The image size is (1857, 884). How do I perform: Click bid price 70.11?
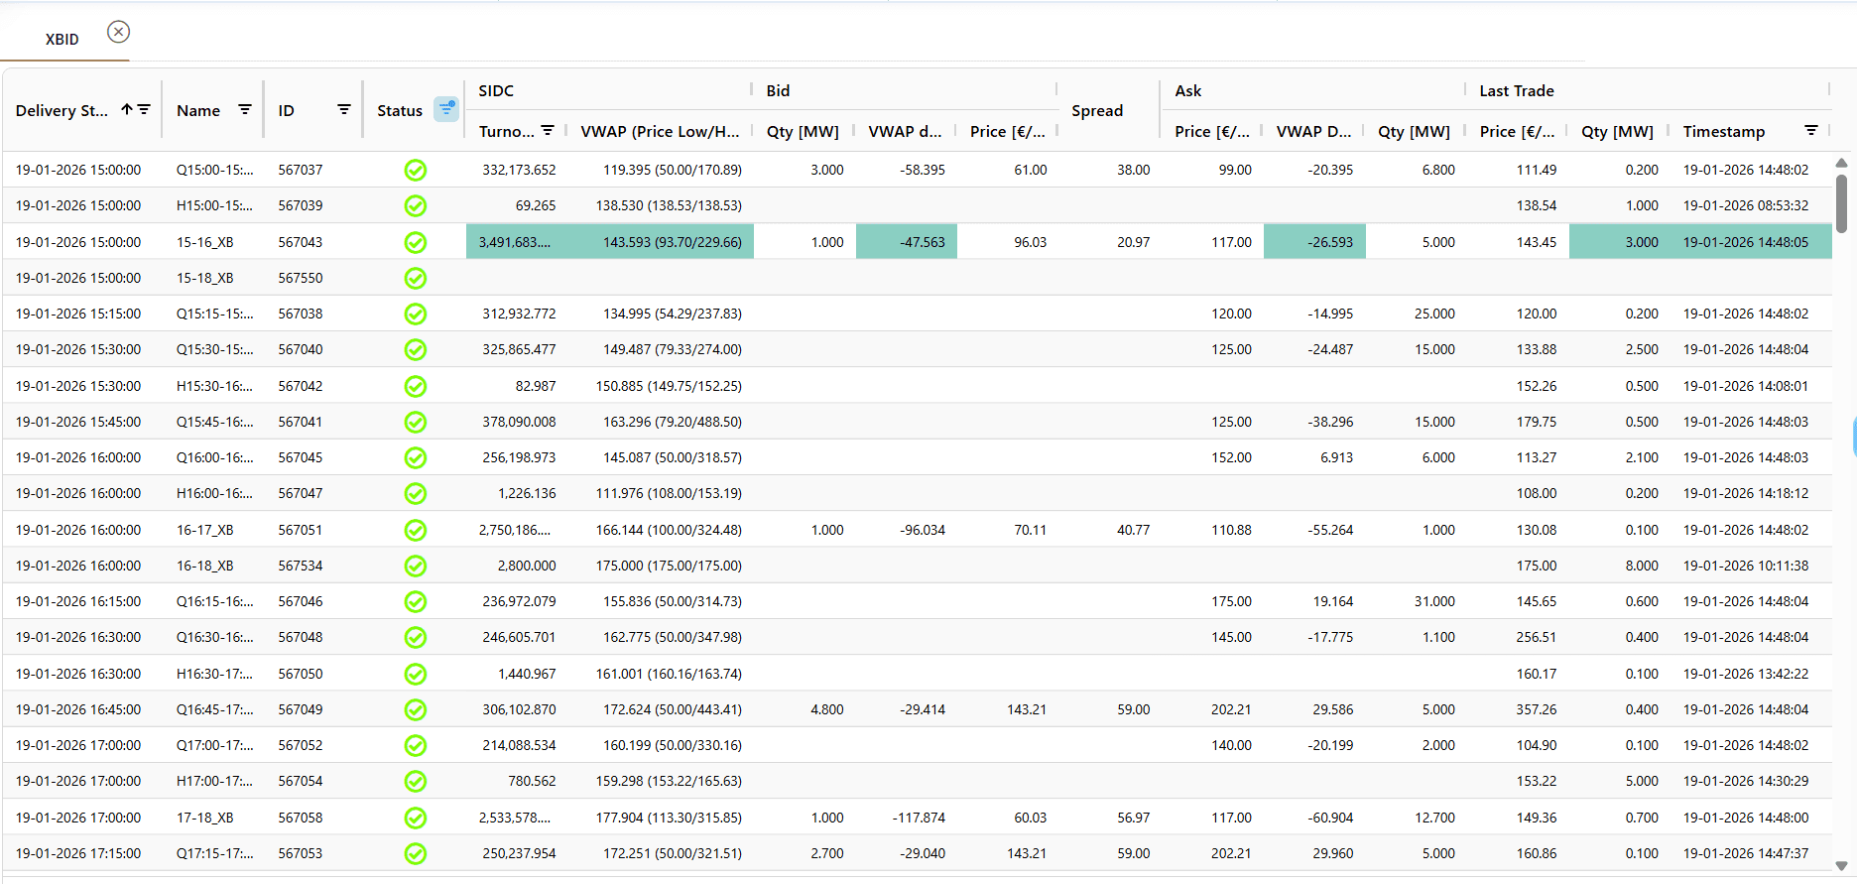1030,530
